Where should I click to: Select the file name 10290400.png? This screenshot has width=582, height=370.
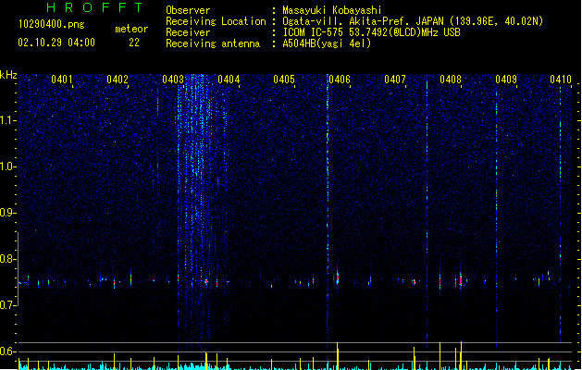point(52,24)
